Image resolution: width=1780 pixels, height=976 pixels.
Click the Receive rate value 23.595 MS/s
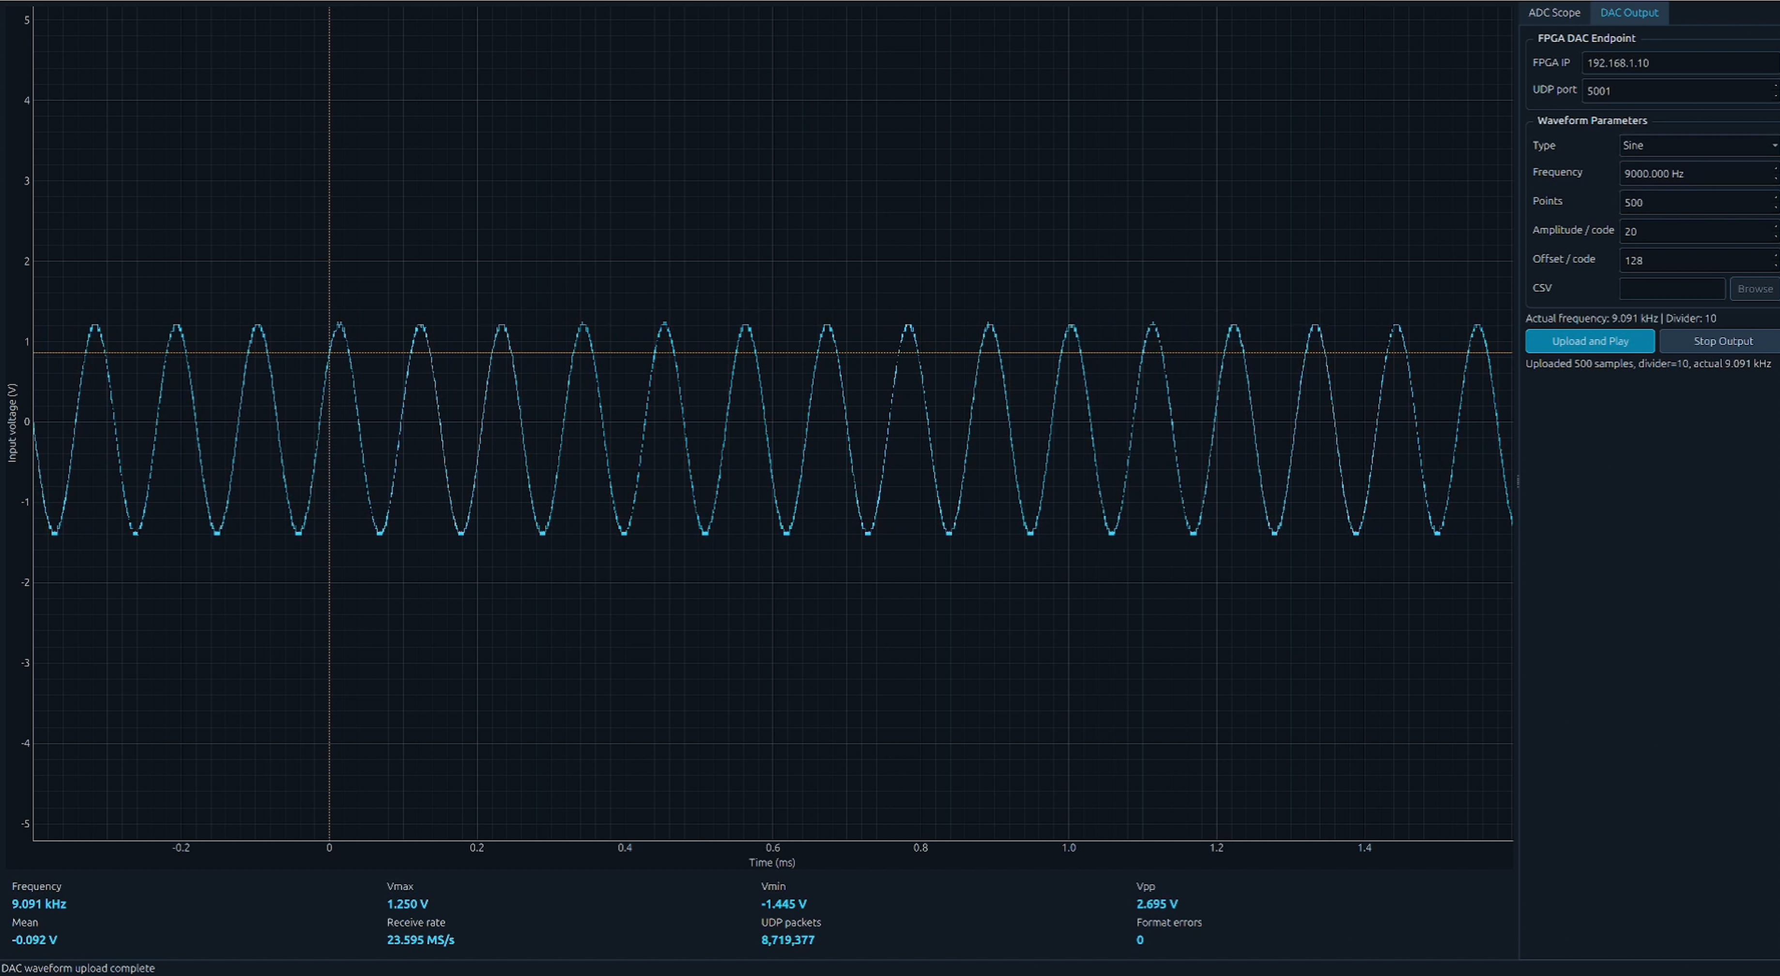point(421,940)
